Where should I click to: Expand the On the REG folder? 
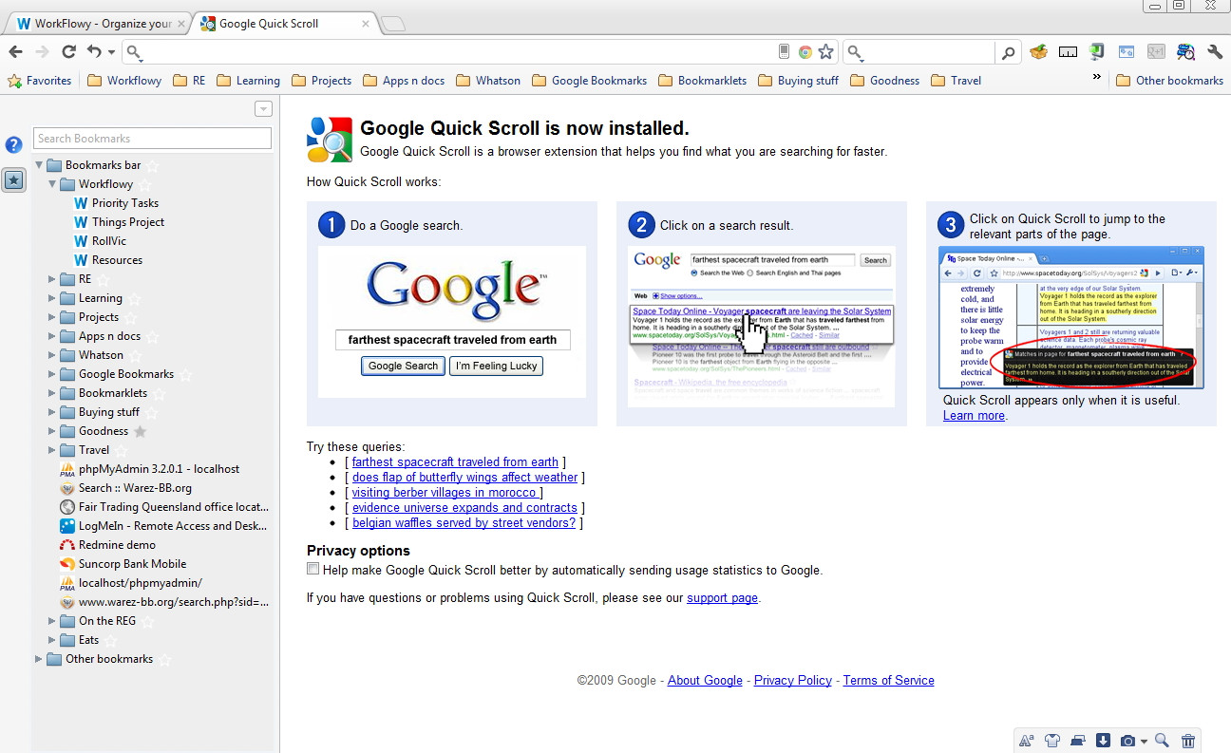click(x=52, y=621)
